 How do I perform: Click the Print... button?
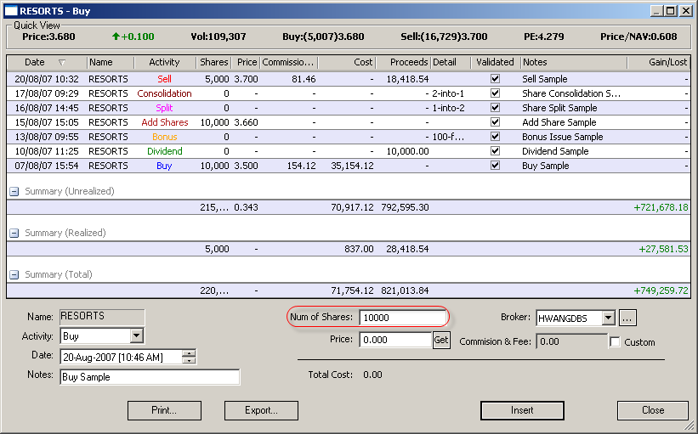click(164, 410)
